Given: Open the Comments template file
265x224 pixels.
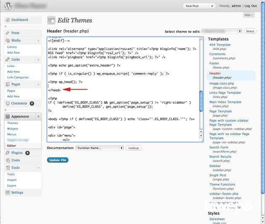Looking at the screenshot, I should pyautogui.click(x=217, y=54).
